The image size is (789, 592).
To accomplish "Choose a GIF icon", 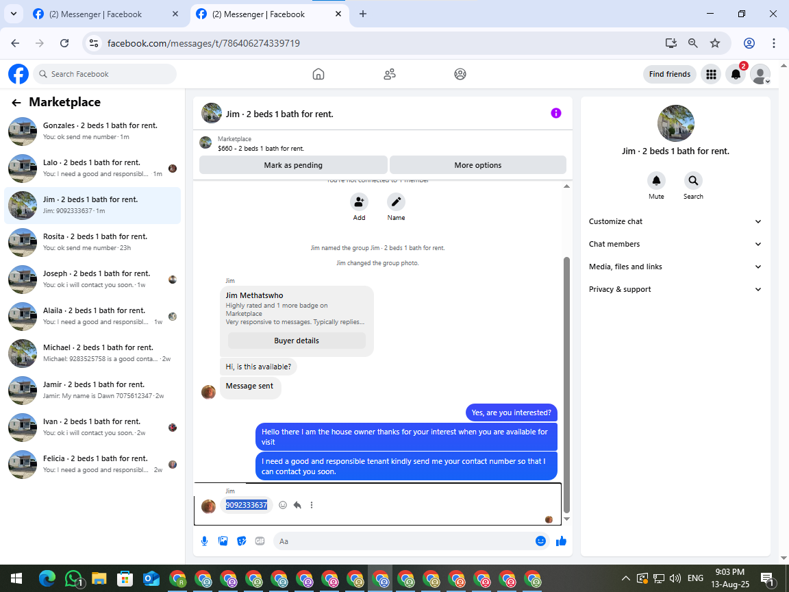I will tap(260, 541).
